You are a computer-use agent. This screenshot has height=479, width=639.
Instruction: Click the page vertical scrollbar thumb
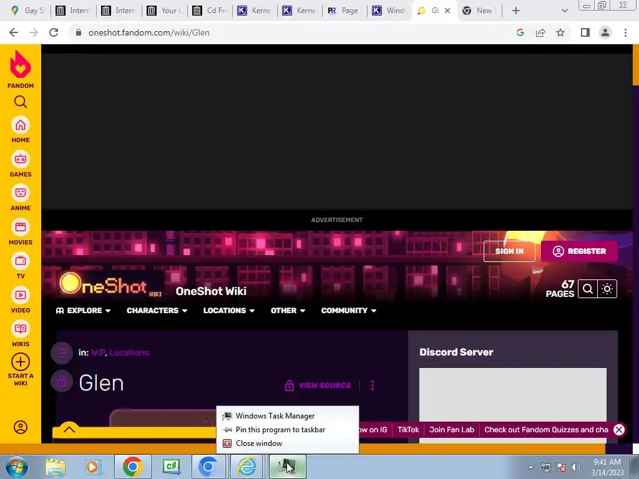pos(635,65)
